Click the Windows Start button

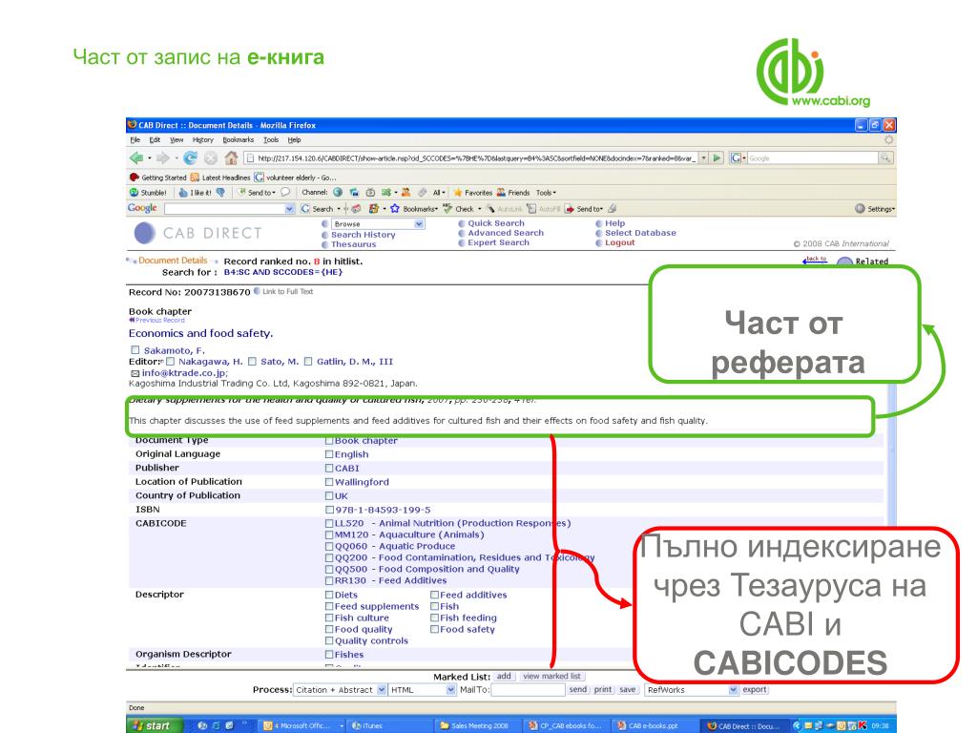tap(156, 725)
